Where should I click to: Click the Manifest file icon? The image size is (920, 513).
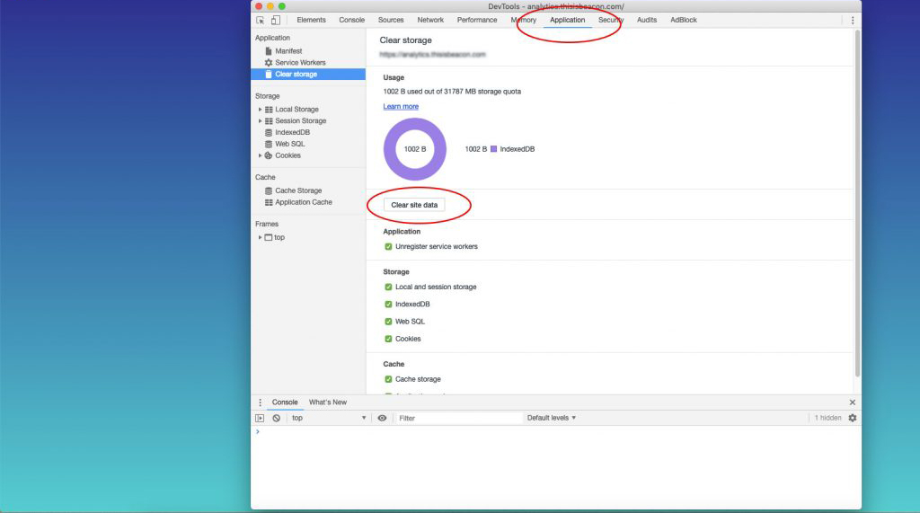tap(269, 51)
